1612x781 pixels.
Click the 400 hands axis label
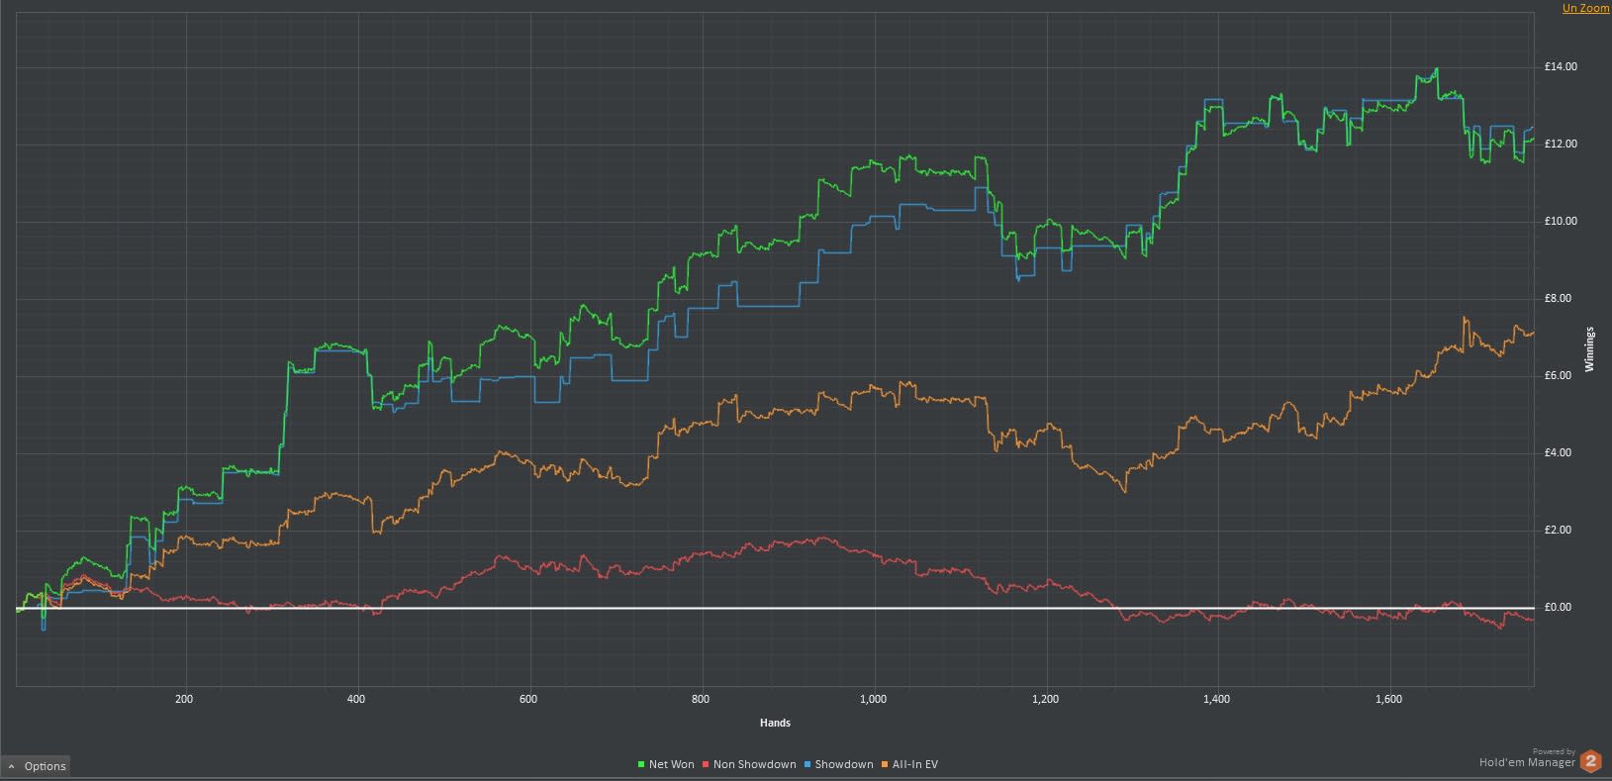[x=356, y=700]
